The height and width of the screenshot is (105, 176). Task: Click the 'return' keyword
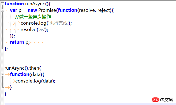tap(17, 42)
